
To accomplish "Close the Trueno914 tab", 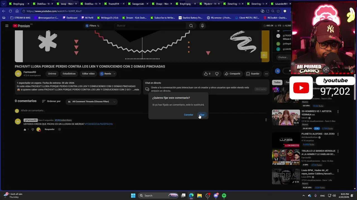I will point(123,4).
